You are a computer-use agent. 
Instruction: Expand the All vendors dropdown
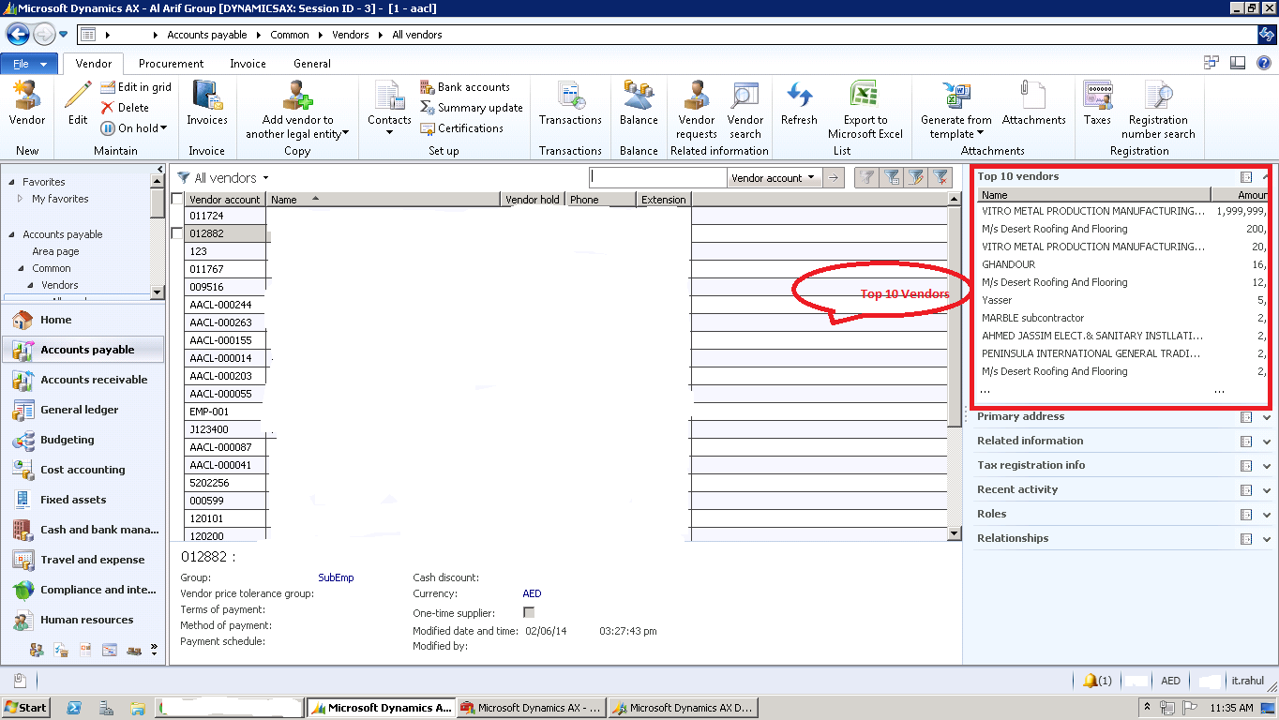(265, 176)
